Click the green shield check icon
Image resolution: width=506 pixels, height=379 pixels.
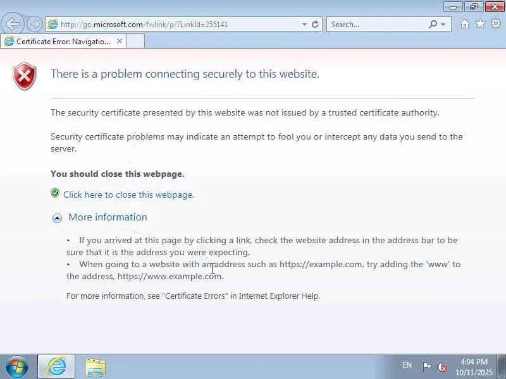(x=55, y=193)
